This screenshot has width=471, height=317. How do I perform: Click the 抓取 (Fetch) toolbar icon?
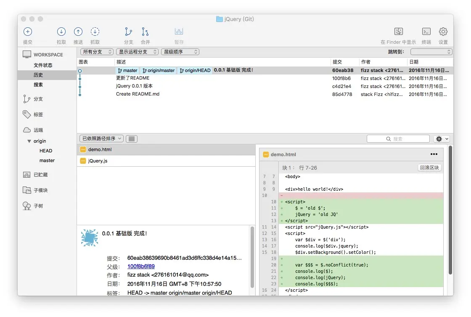click(x=95, y=32)
